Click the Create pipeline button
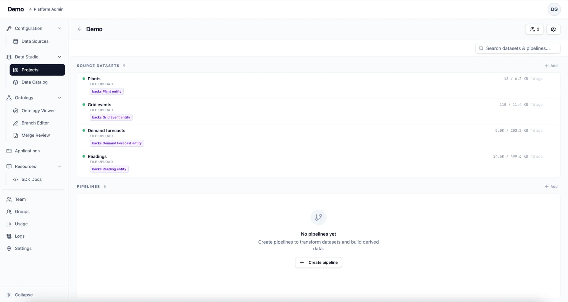This screenshot has width=568, height=302. pos(318,262)
